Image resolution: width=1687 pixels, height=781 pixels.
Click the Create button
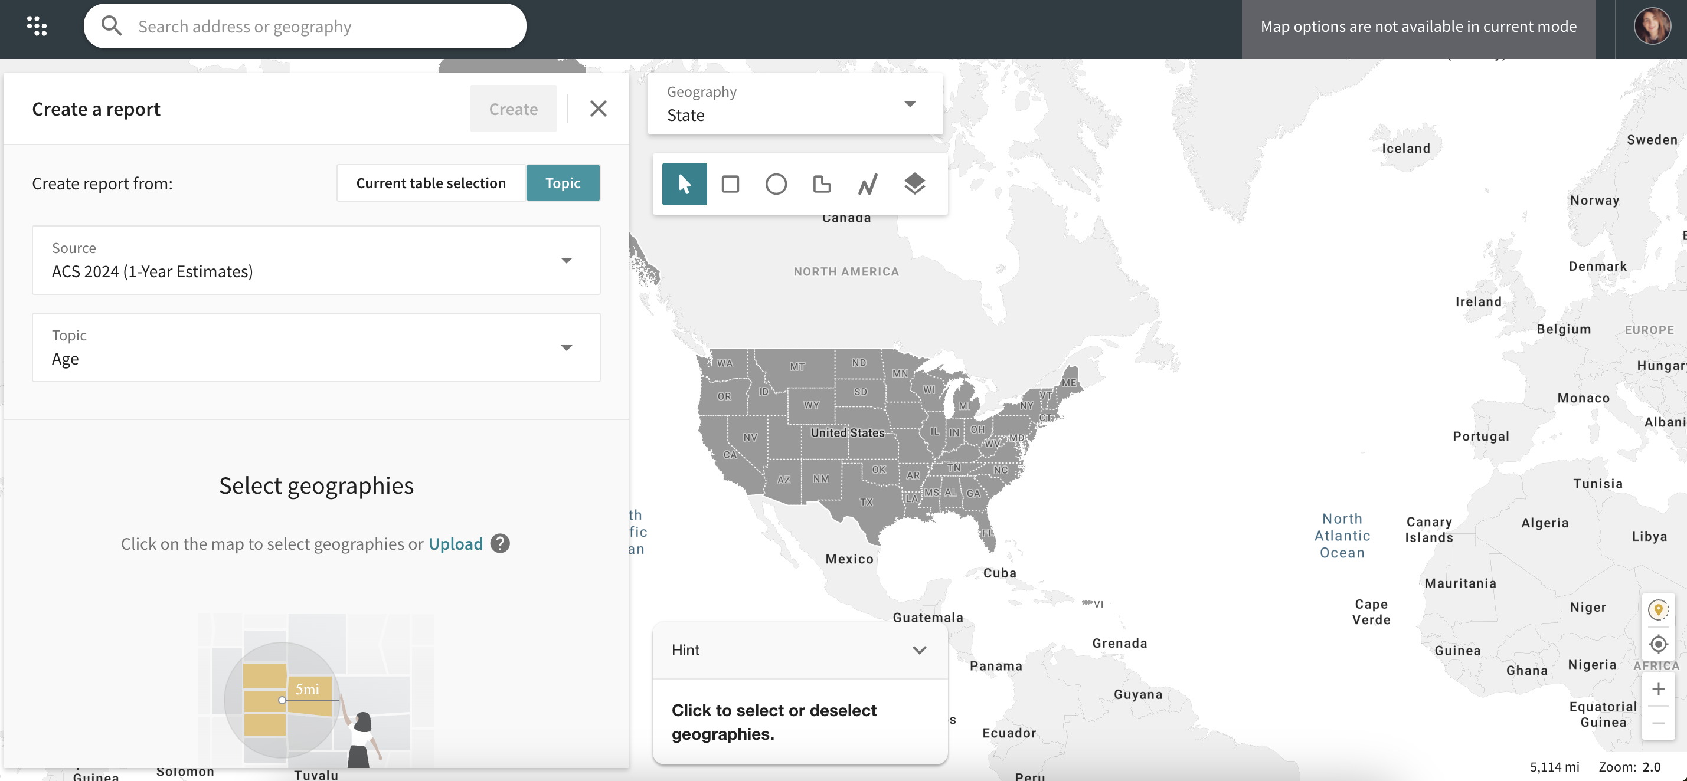coord(513,108)
